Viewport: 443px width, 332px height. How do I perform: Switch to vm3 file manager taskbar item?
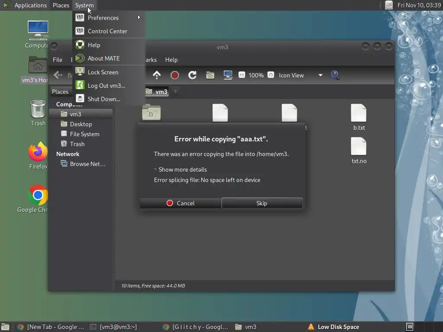coord(246,327)
